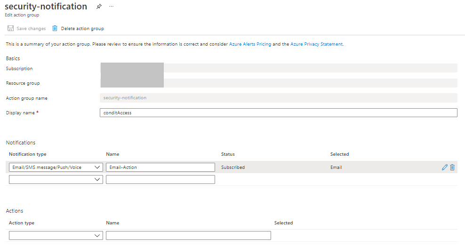
Task: Edit the Email-Action notification with pencil icon
Action: pos(445,167)
